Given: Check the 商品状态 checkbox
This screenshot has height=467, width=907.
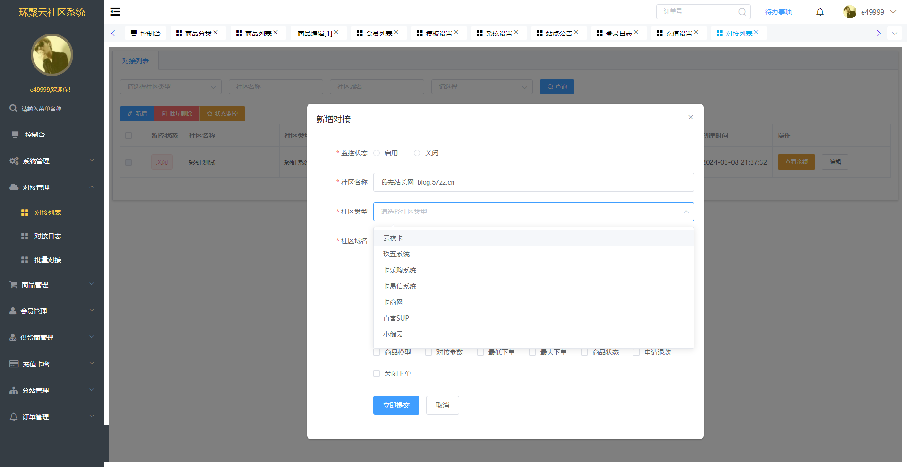Looking at the screenshot, I should coord(584,352).
